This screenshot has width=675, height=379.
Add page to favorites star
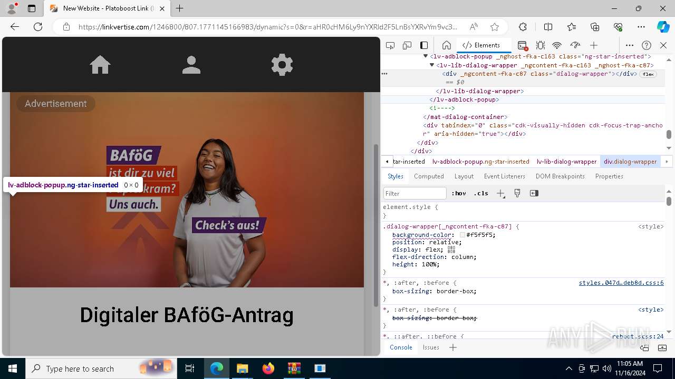(x=495, y=27)
